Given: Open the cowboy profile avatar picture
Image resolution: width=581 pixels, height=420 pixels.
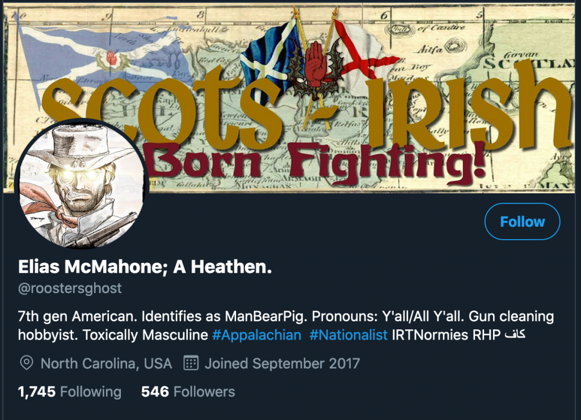Looking at the screenshot, I should [x=82, y=184].
